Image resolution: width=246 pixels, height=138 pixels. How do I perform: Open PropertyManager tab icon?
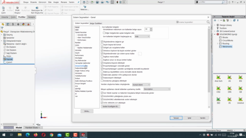click(x=8, y=24)
